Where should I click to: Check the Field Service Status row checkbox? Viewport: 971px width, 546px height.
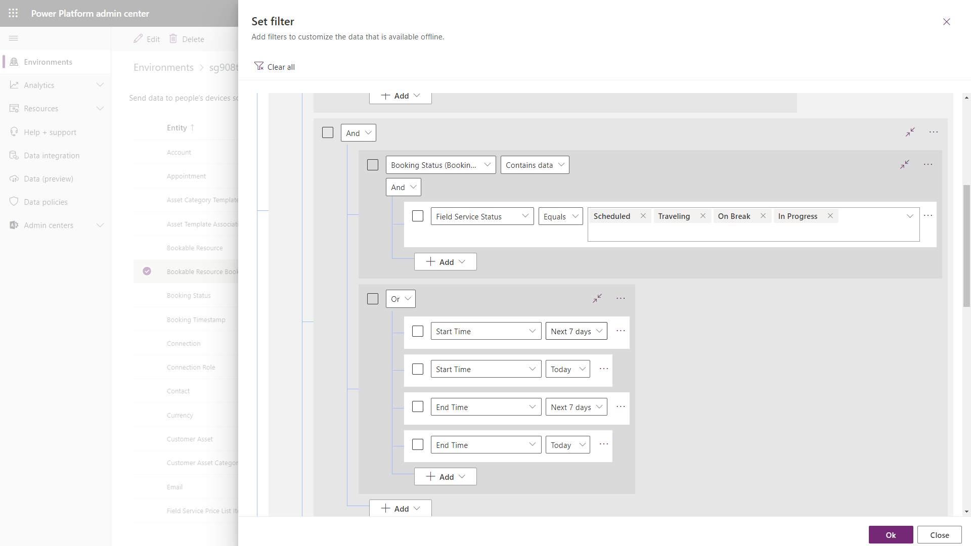tap(418, 216)
